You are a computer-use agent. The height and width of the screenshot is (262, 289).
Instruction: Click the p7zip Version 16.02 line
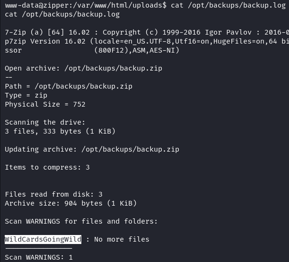pyautogui.click(x=147, y=41)
